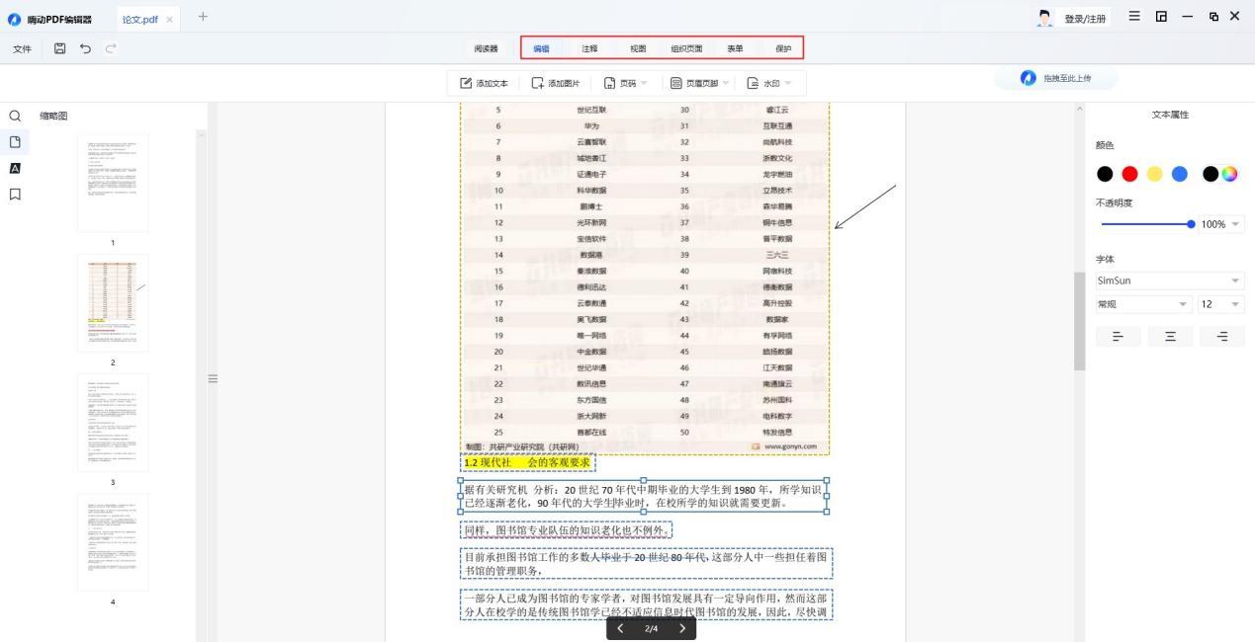
Task: Click table cell 华为
Action: click(x=591, y=126)
